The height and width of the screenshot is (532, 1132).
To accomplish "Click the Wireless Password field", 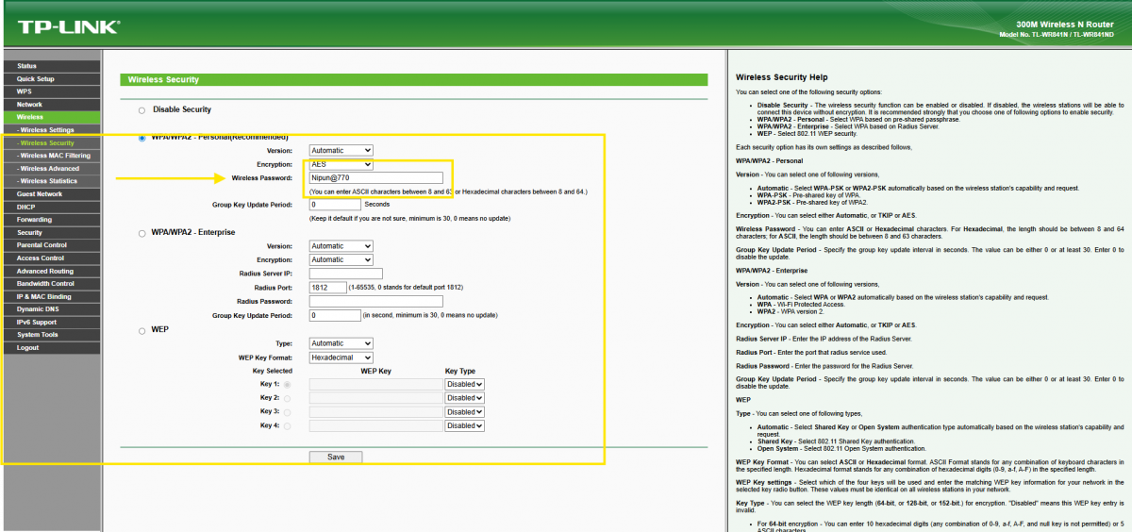I will coord(376,177).
